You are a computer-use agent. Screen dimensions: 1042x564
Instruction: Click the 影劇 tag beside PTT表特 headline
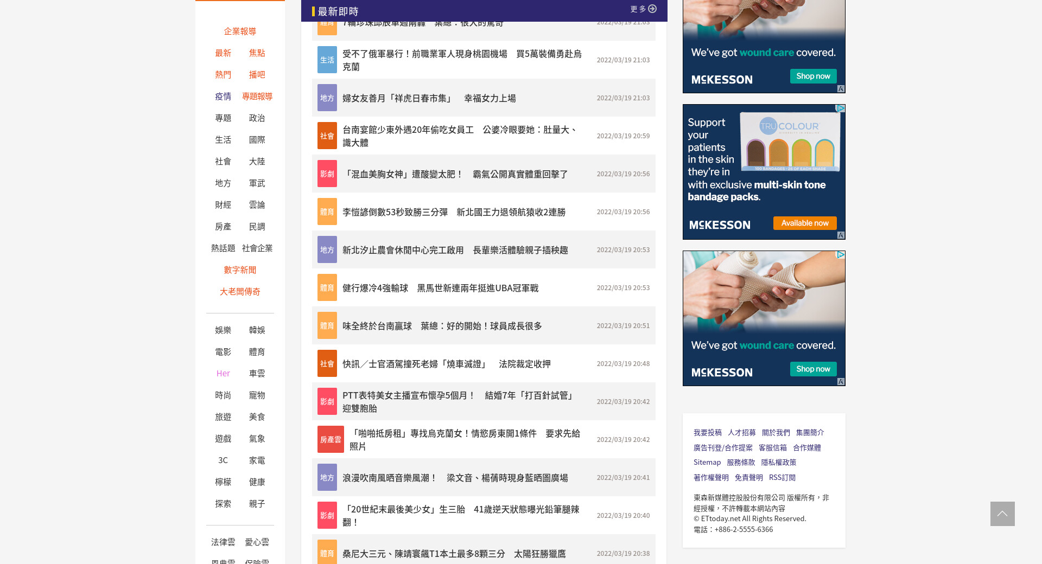327,402
